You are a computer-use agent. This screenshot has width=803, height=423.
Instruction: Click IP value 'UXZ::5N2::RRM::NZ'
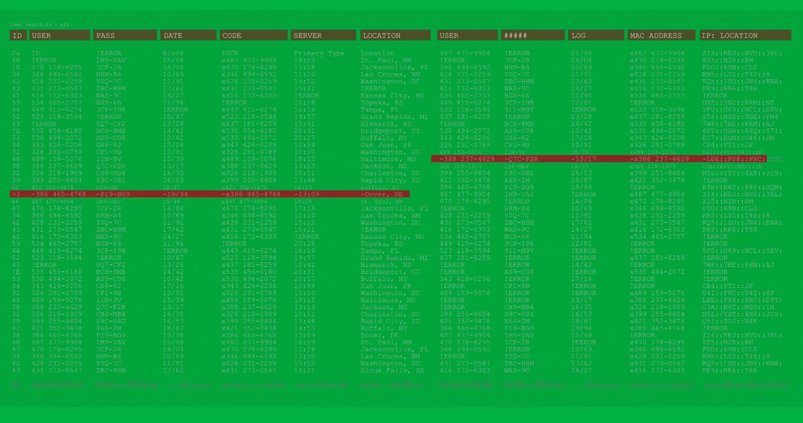[738, 103]
